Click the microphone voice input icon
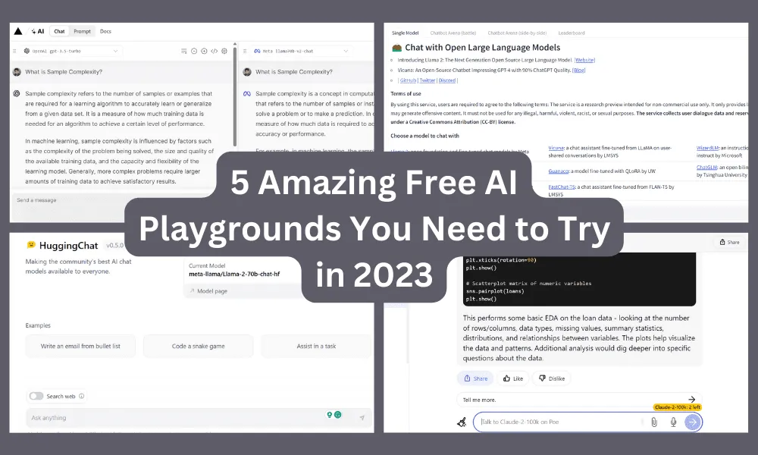 pyautogui.click(x=673, y=422)
